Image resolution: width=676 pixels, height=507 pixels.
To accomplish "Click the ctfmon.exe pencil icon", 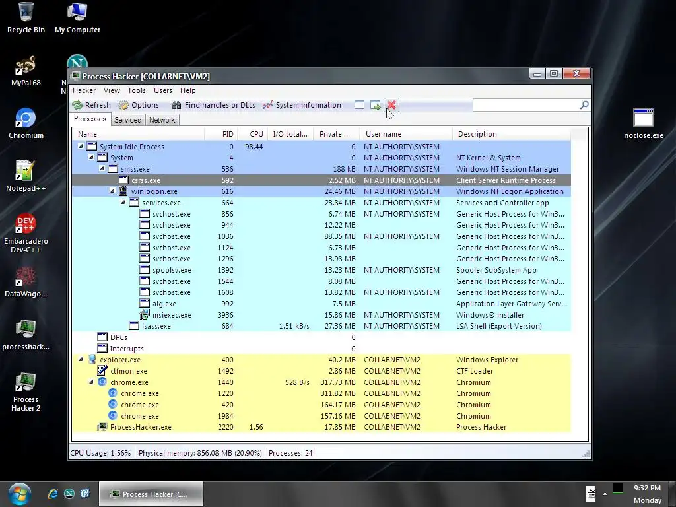I will 102,370.
